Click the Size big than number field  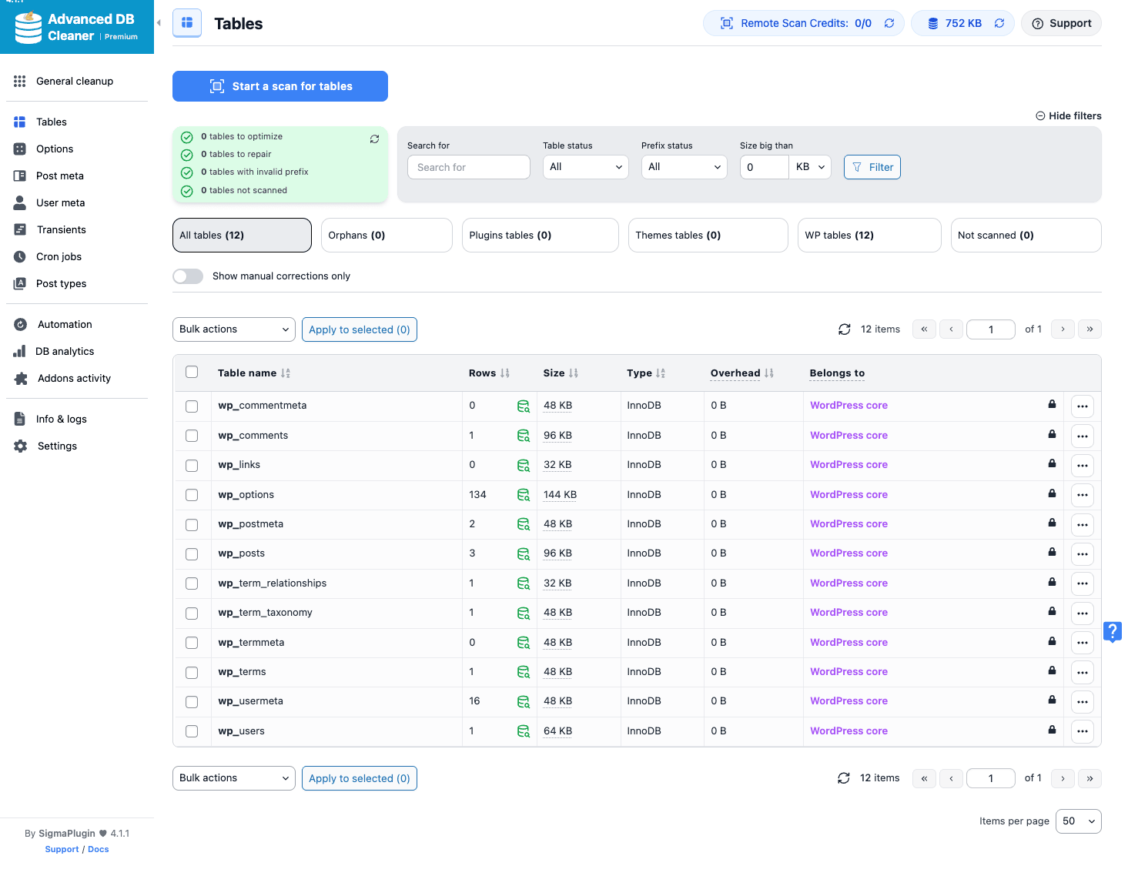765,167
